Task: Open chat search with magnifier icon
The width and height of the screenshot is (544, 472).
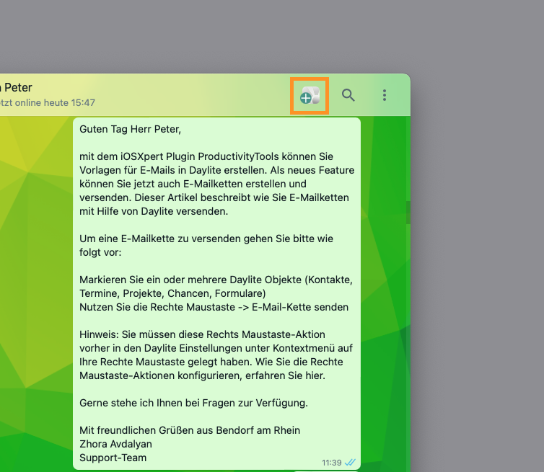Action: 348,95
